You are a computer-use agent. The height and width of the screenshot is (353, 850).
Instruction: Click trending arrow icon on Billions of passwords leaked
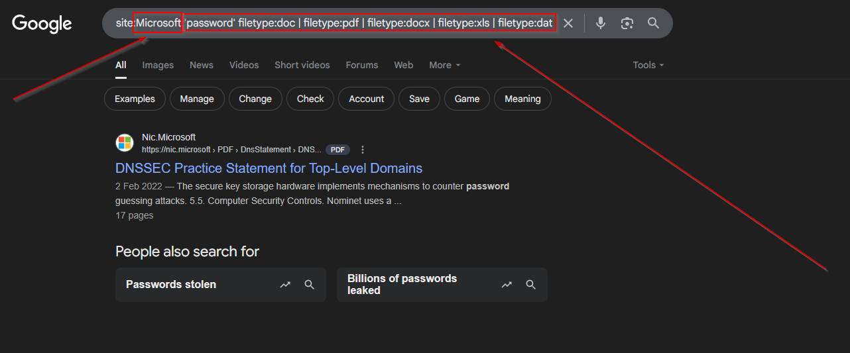pyautogui.click(x=507, y=285)
